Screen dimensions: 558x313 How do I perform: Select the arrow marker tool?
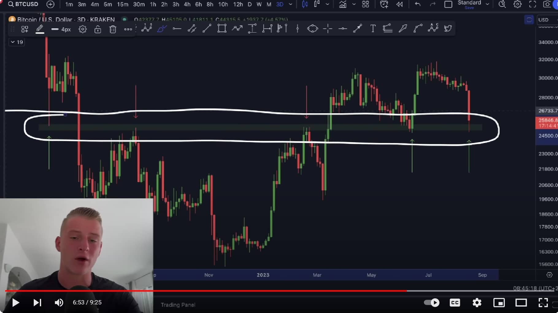(x=357, y=29)
